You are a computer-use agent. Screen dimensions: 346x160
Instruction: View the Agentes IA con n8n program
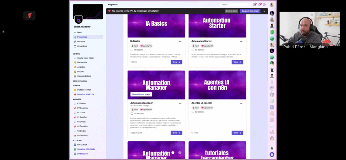237,133
